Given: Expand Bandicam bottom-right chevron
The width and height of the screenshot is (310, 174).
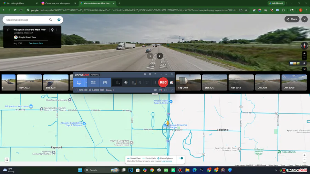Looking at the screenshot, I should [x=172, y=90].
